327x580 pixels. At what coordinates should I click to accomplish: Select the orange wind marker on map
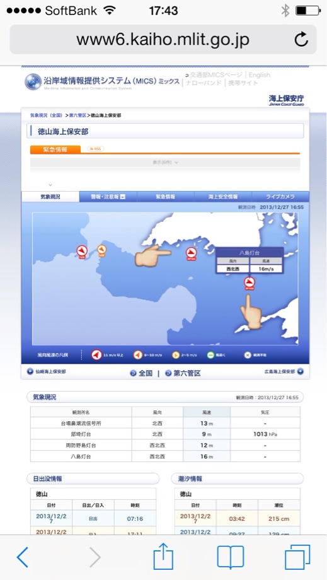pyautogui.click(x=101, y=250)
